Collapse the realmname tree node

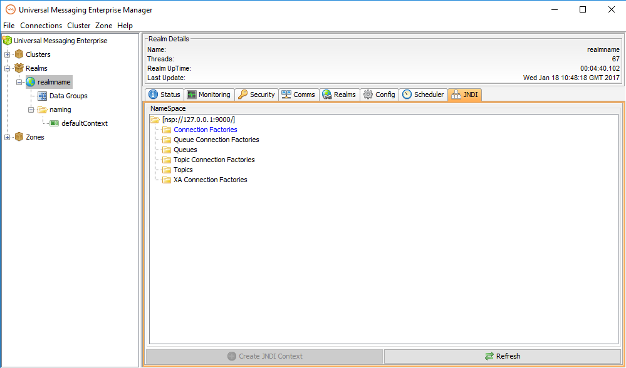[x=19, y=82]
